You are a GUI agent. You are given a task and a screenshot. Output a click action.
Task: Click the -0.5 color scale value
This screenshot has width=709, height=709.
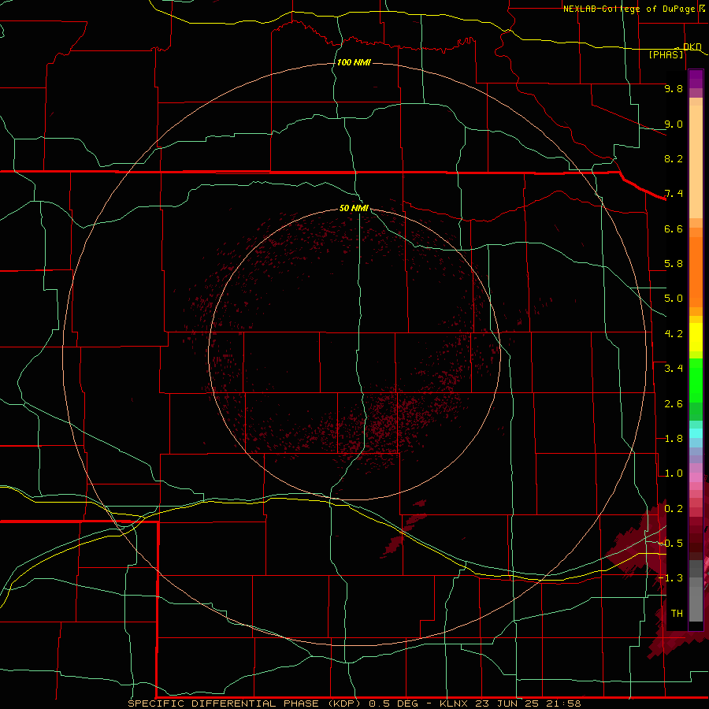670,544
